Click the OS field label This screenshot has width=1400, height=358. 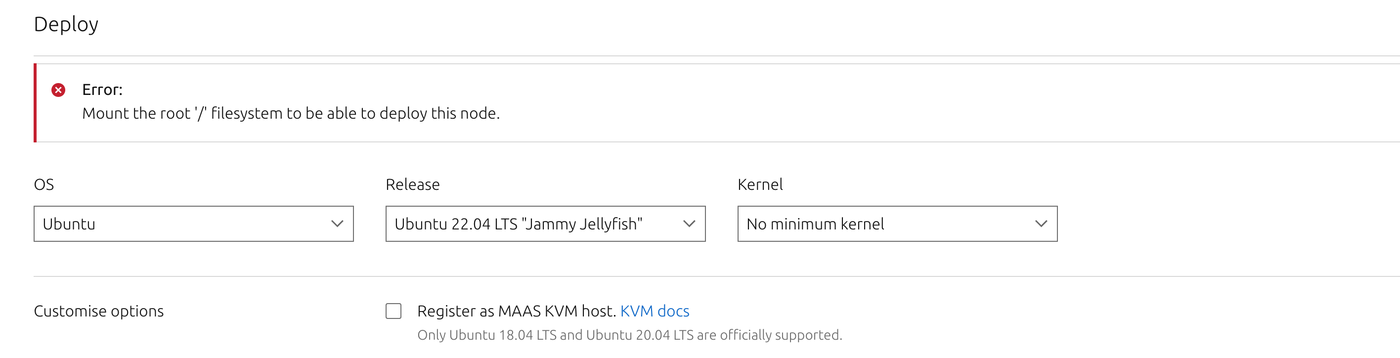coord(44,185)
